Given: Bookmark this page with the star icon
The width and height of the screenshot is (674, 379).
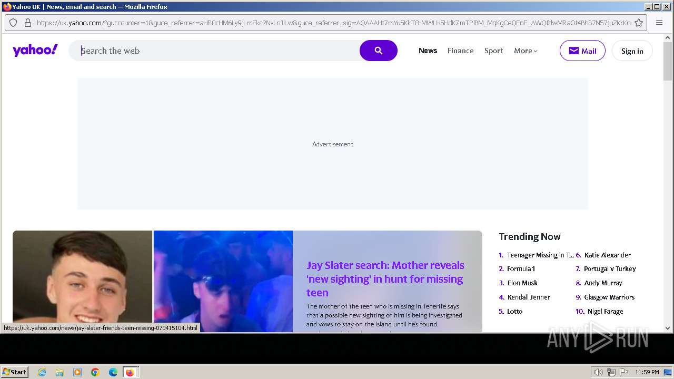Looking at the screenshot, I should pos(639,23).
